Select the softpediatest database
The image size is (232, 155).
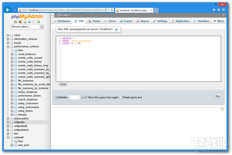pyautogui.click(x=21, y=130)
